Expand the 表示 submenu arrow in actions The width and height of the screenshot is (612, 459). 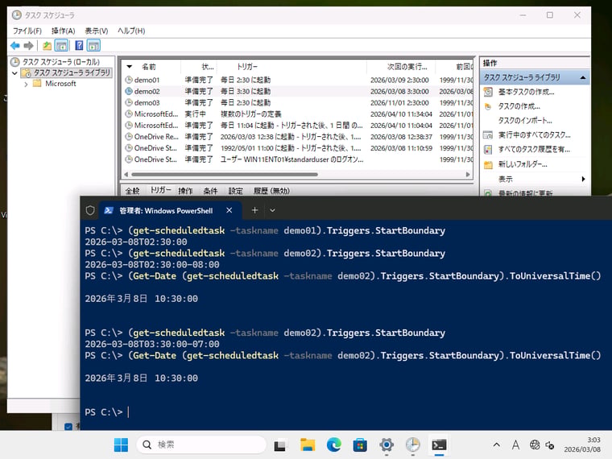pyautogui.click(x=583, y=179)
